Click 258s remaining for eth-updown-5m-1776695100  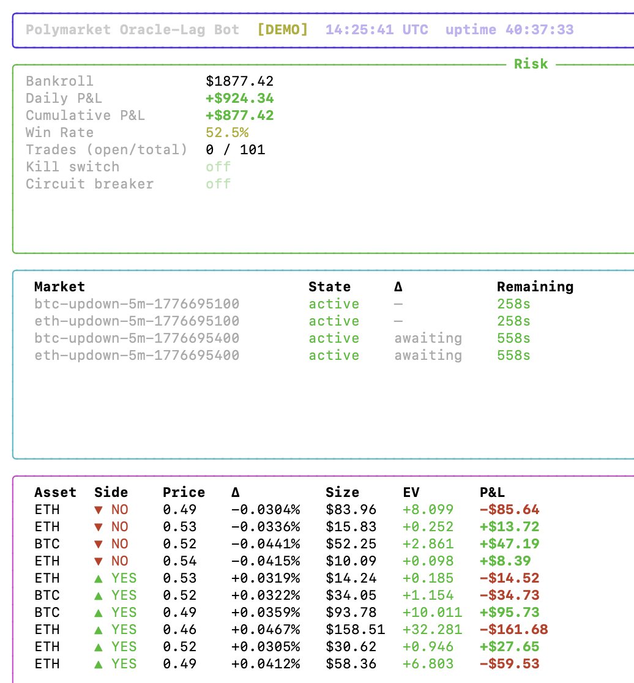pyautogui.click(x=514, y=321)
